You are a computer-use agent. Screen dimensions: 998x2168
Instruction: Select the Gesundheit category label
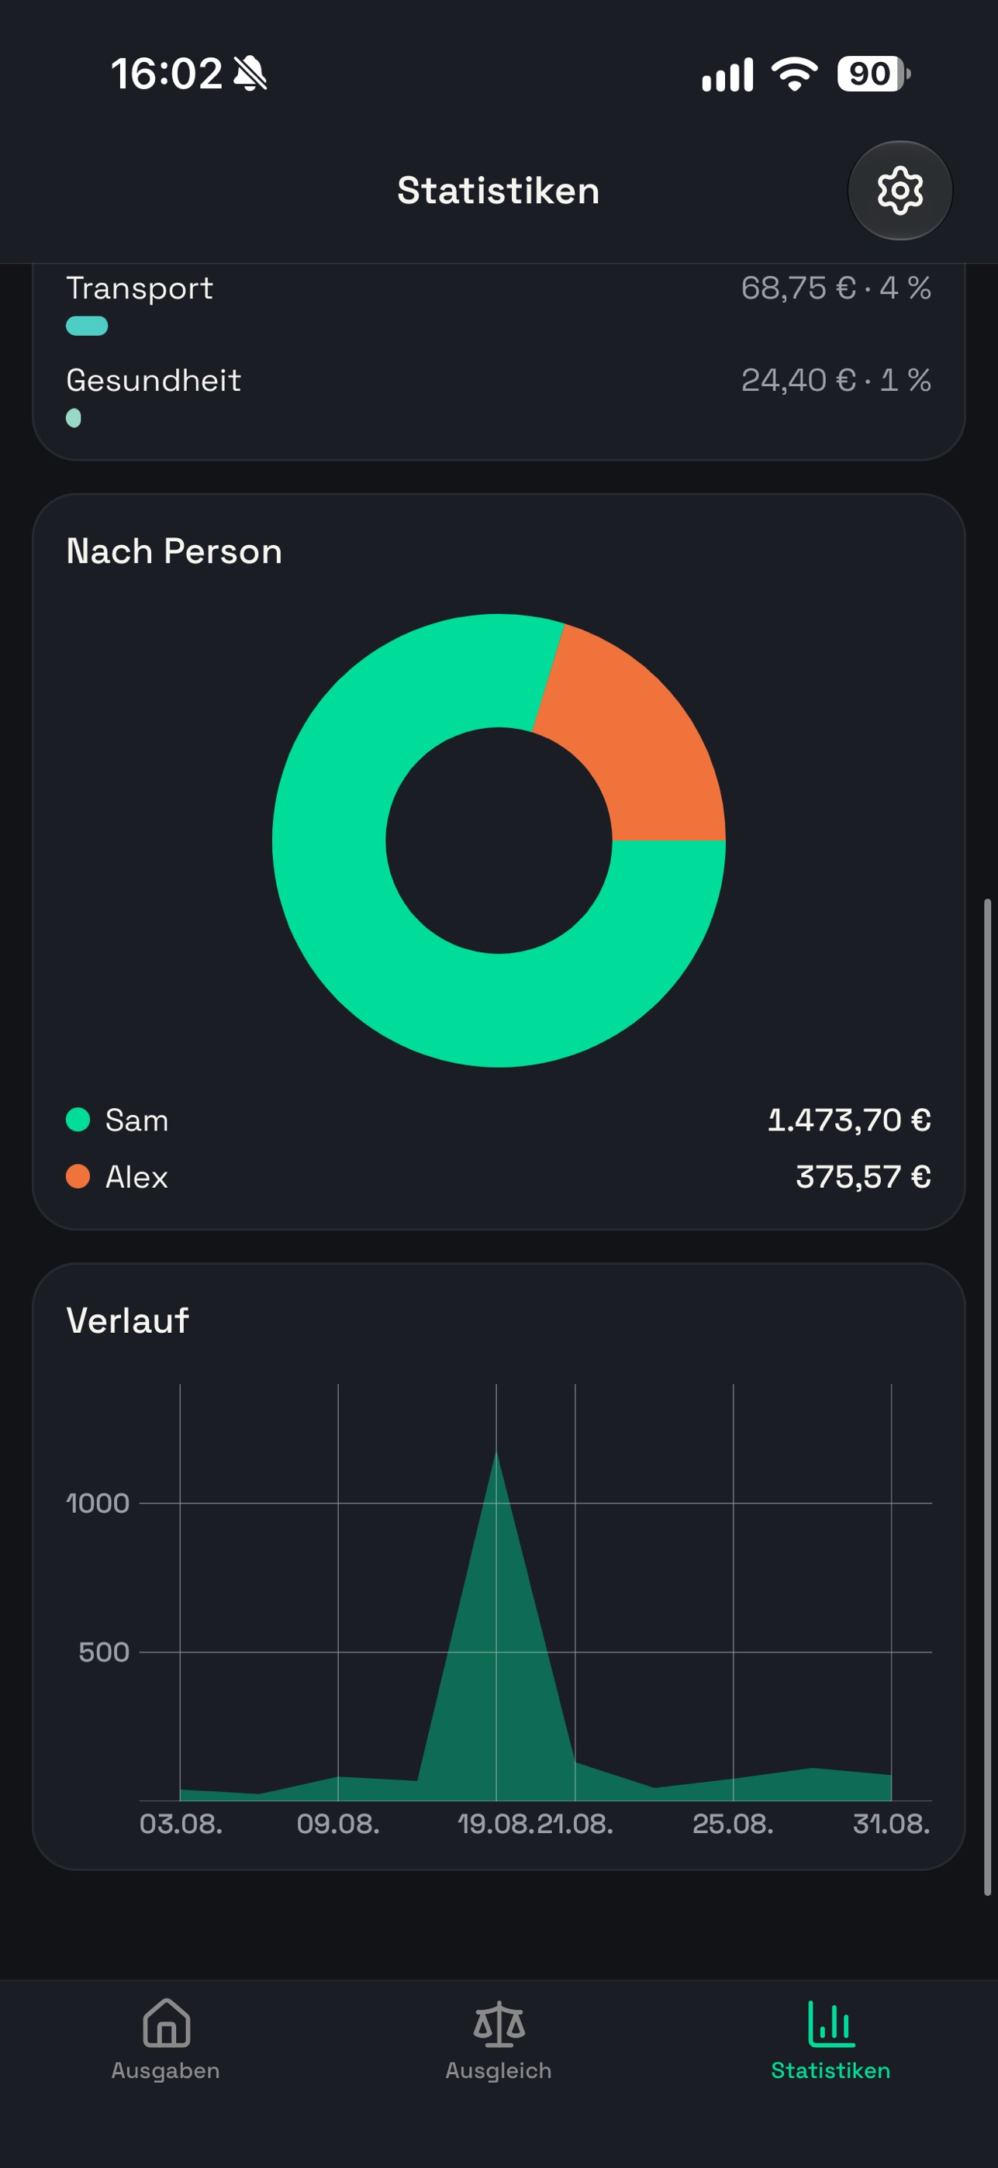click(x=154, y=381)
